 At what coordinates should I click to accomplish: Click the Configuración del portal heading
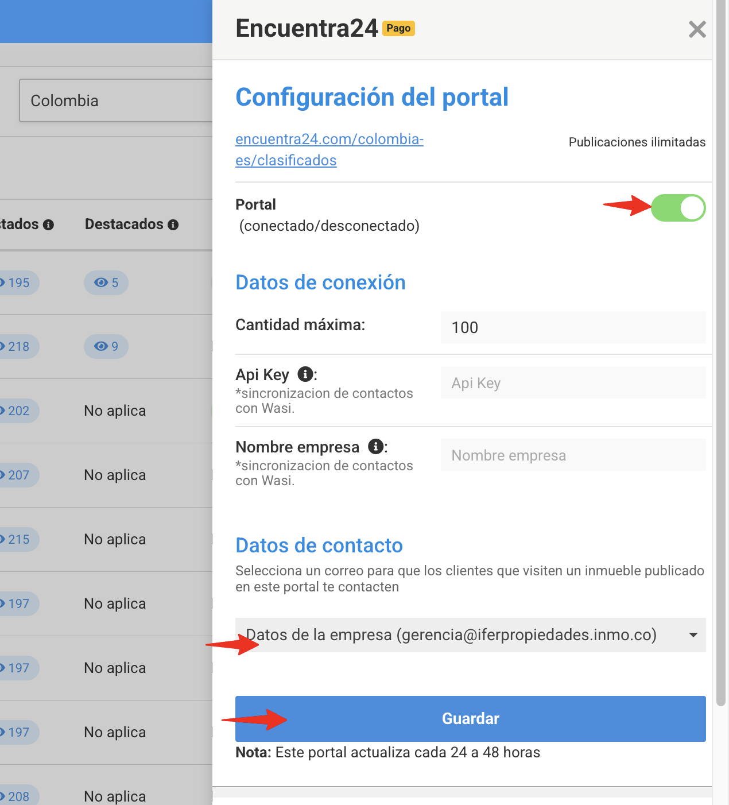(372, 97)
